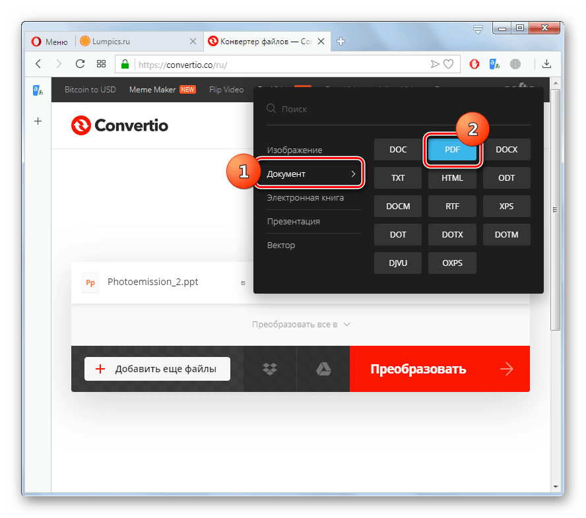Open downloads via the toolbar arrow icon
Image resolution: width=586 pixels, height=518 pixels.
tap(547, 64)
